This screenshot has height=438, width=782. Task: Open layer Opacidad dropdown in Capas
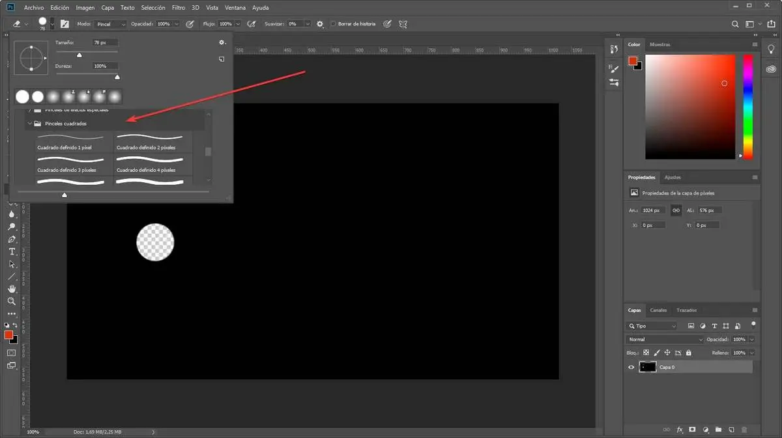pos(752,340)
